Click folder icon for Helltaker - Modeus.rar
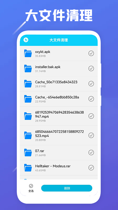Image resolution: width=118 pixels, height=210 pixels. [x=28, y=167]
